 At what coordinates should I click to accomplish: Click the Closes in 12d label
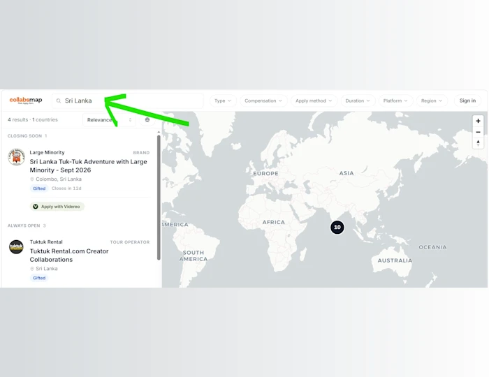[x=66, y=188]
